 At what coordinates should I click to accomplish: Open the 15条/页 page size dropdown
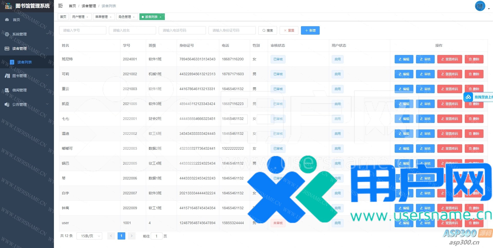coord(89,236)
